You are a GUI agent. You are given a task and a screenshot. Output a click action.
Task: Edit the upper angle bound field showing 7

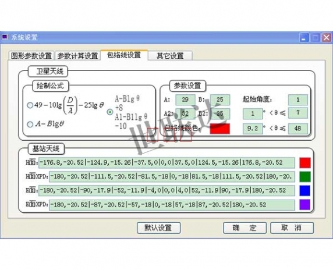click(x=297, y=113)
